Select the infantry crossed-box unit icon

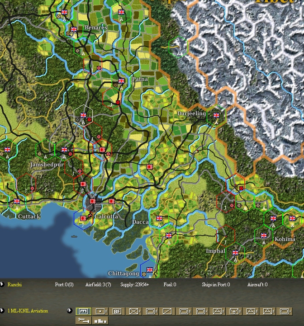coord(134,311)
